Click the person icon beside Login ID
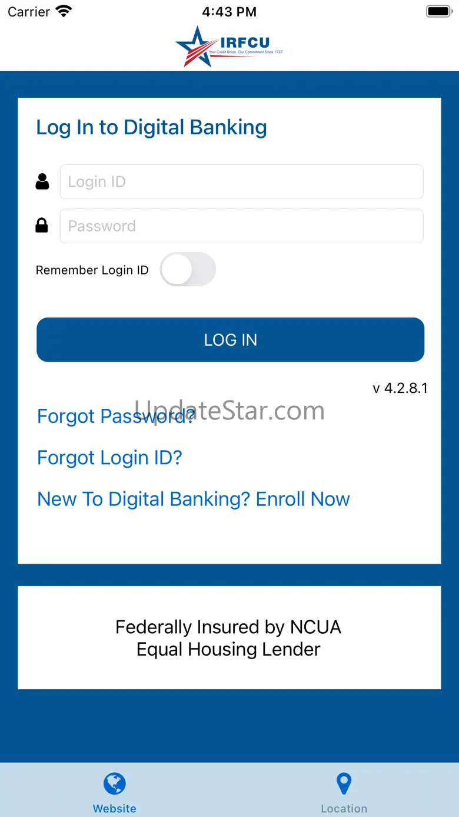The width and height of the screenshot is (459, 817). click(42, 181)
